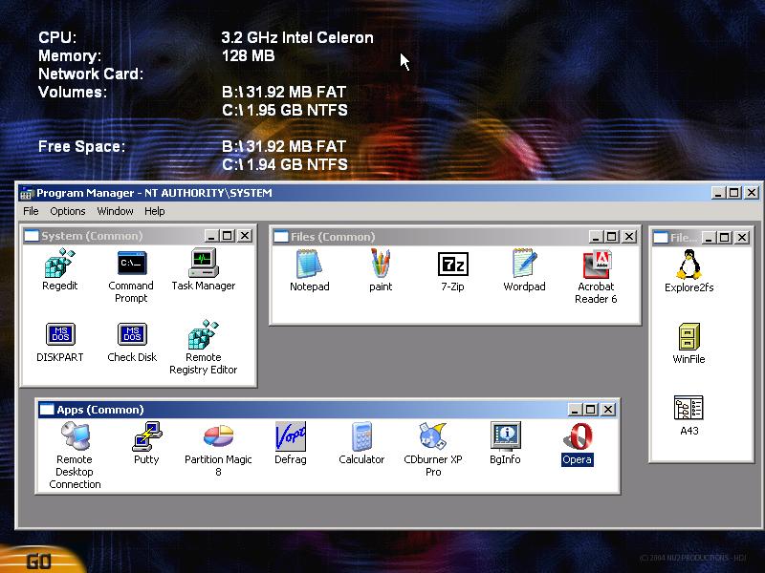Viewport: 765px width, 573px height.
Task: Launch Command Prompt from System group
Action: [x=131, y=264]
